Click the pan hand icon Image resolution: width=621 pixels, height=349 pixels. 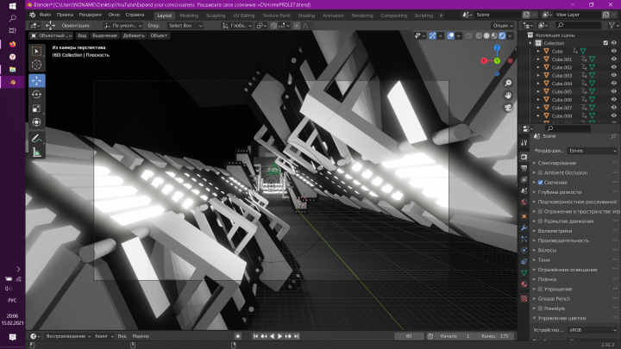pos(508,96)
